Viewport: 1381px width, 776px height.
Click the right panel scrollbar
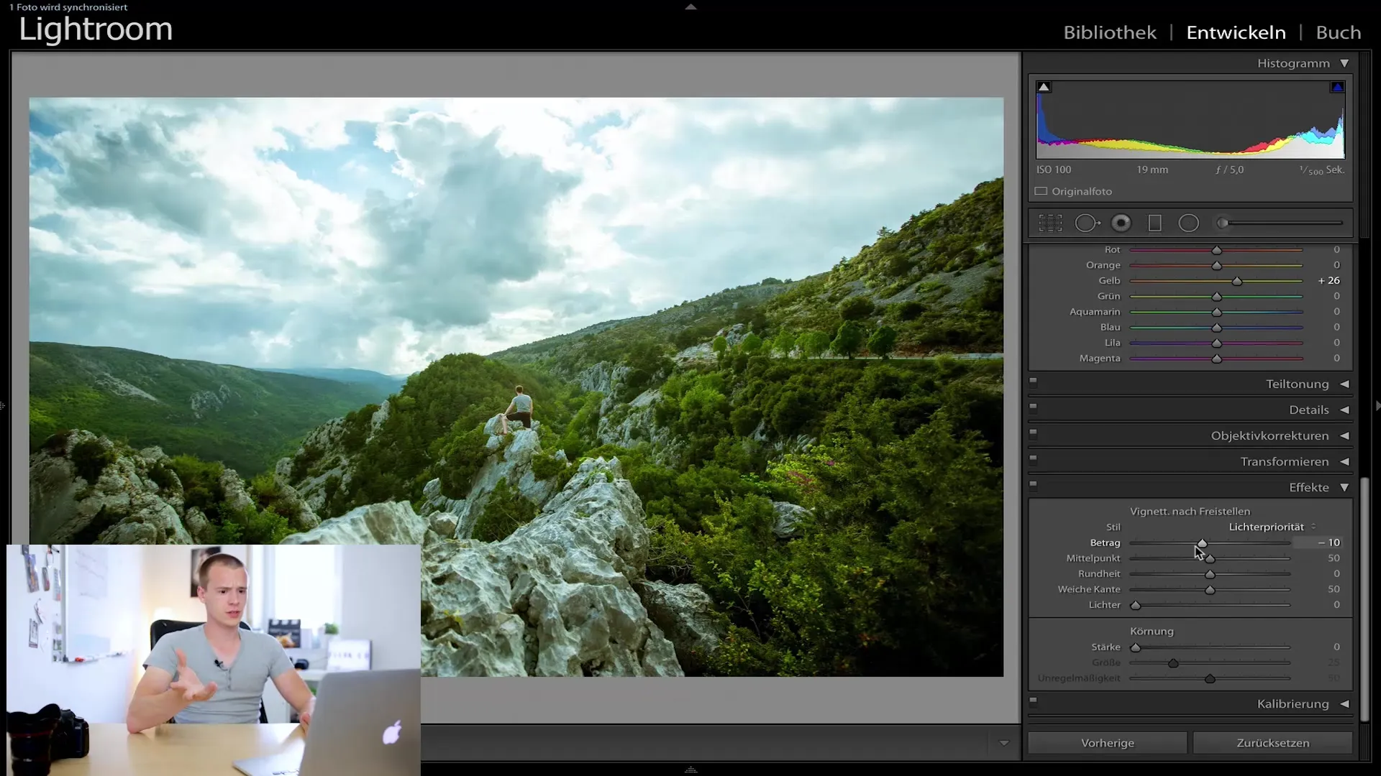[1364, 600]
